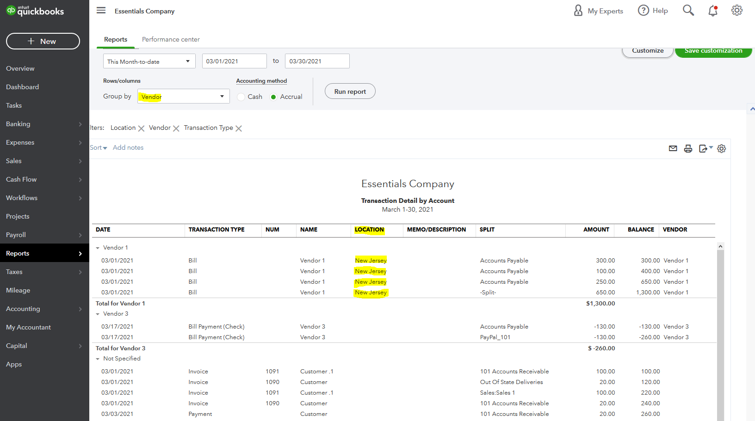This screenshot has width=755, height=421.
Task: Open the notifications bell icon
Action: pyautogui.click(x=712, y=11)
